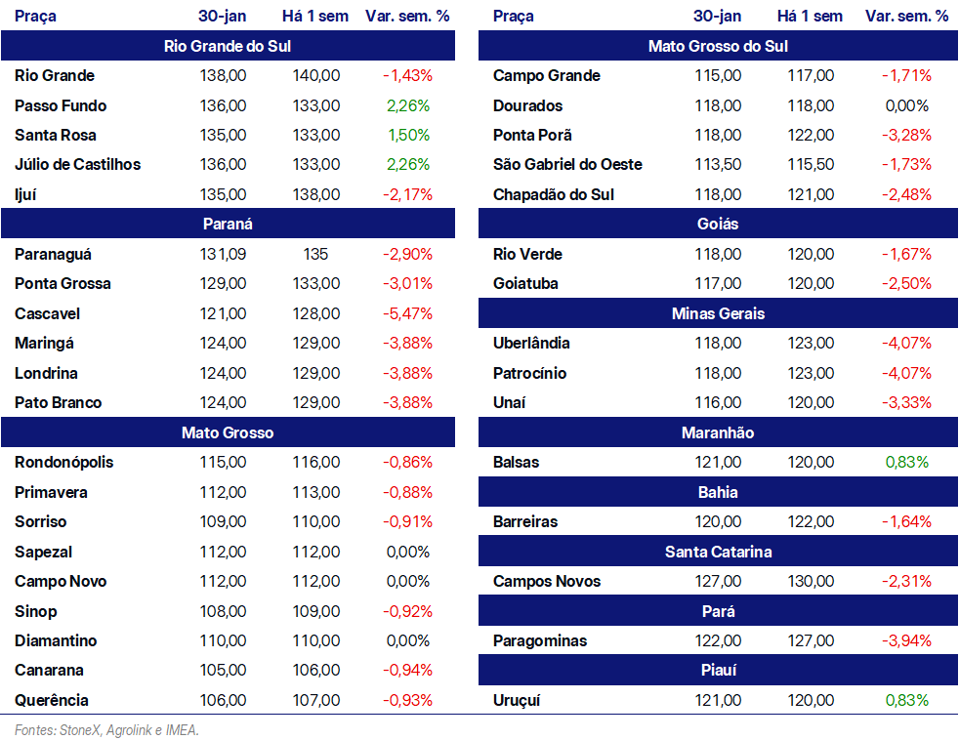
Task: Click the Minas Gerais header bar
Action: (718, 313)
